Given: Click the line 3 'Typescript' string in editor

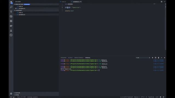Looking at the screenshot, I should coord(76,8).
